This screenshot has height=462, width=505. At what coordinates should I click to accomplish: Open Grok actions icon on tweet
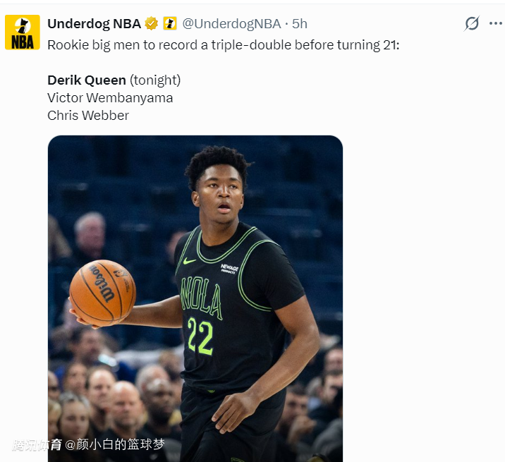pyautogui.click(x=472, y=23)
